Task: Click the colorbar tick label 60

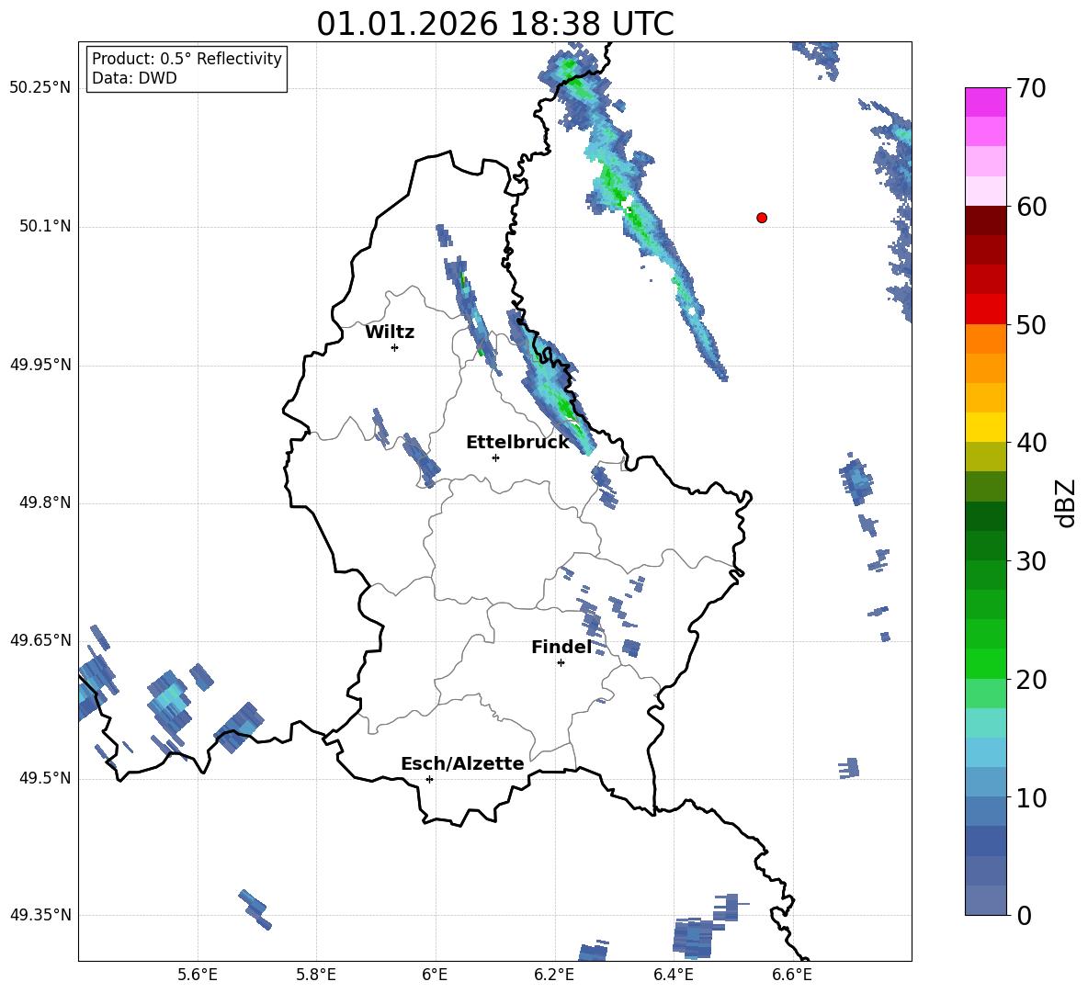Action: (1031, 207)
